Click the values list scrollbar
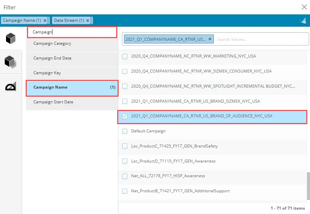 coord(308,186)
